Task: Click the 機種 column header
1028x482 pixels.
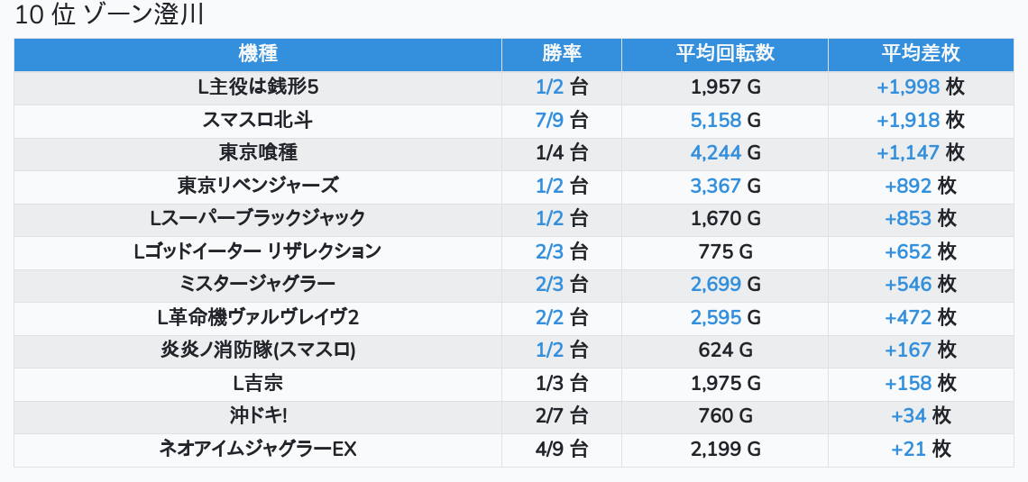Action: [x=258, y=54]
